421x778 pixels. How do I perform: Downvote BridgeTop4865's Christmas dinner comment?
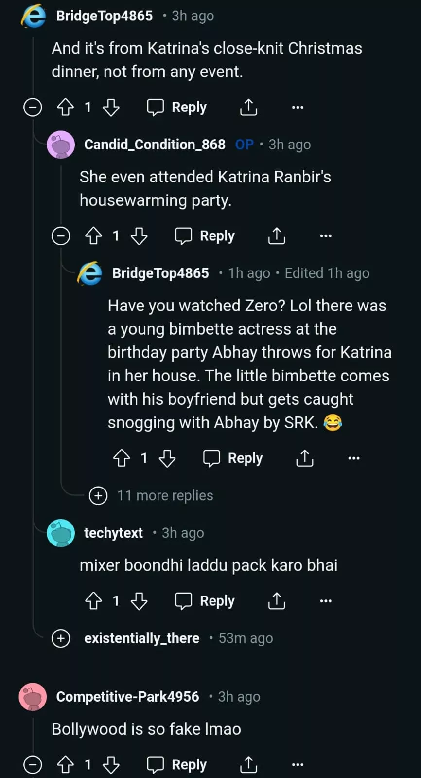click(x=111, y=107)
